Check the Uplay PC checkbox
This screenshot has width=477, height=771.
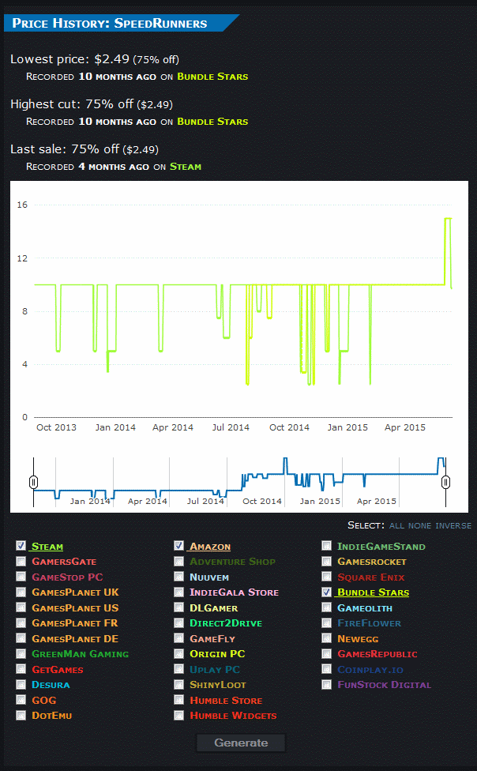click(x=179, y=669)
